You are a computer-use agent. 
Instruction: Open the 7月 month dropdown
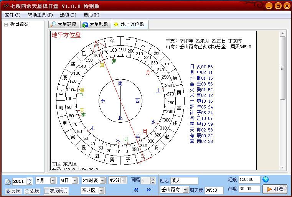53,181
